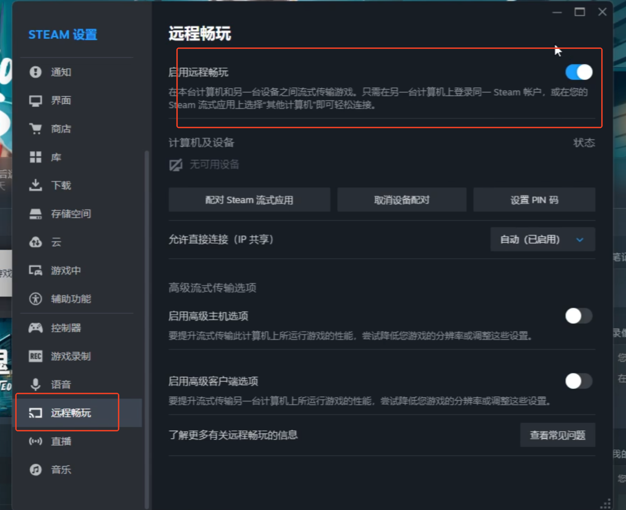Enable the 启用高级主机选项 toggle
Screen dimensions: 626x510
tap(579, 316)
